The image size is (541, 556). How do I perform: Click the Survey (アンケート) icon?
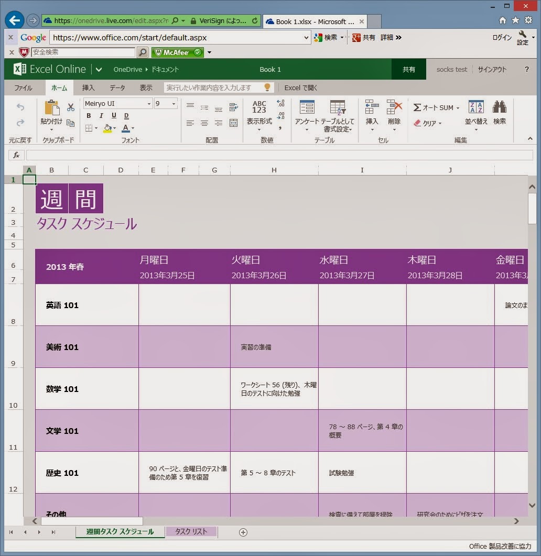tap(307, 107)
